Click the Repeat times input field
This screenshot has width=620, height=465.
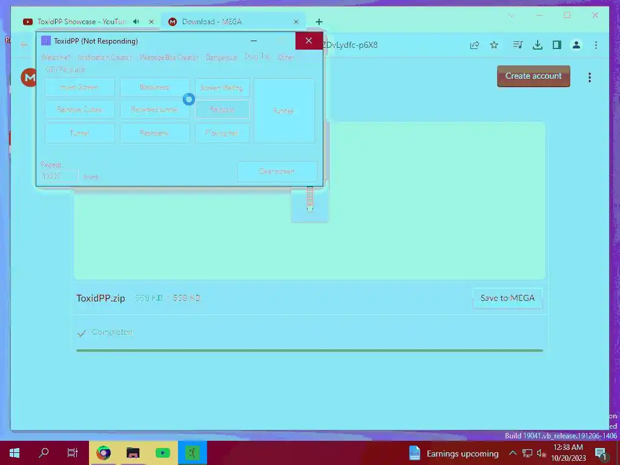tap(59, 176)
